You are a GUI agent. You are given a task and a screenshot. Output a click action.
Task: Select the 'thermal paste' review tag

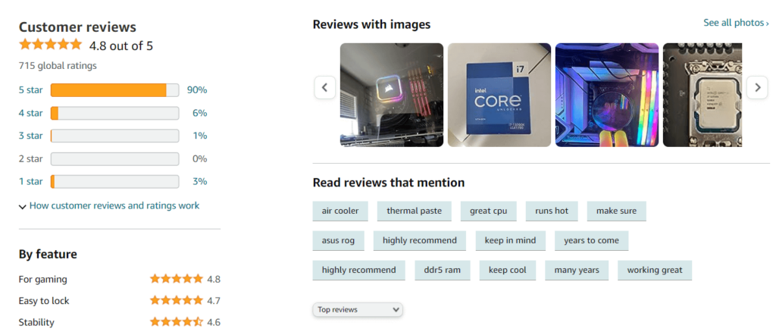(414, 211)
